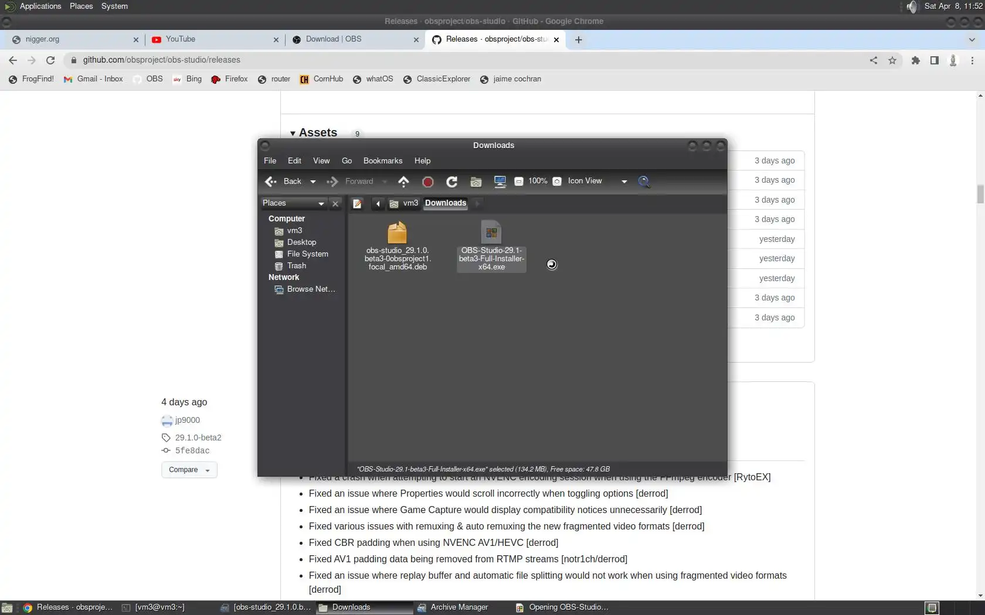The image size is (985, 615).
Task: Open vm3 home in Places sidebar
Action: tap(294, 231)
